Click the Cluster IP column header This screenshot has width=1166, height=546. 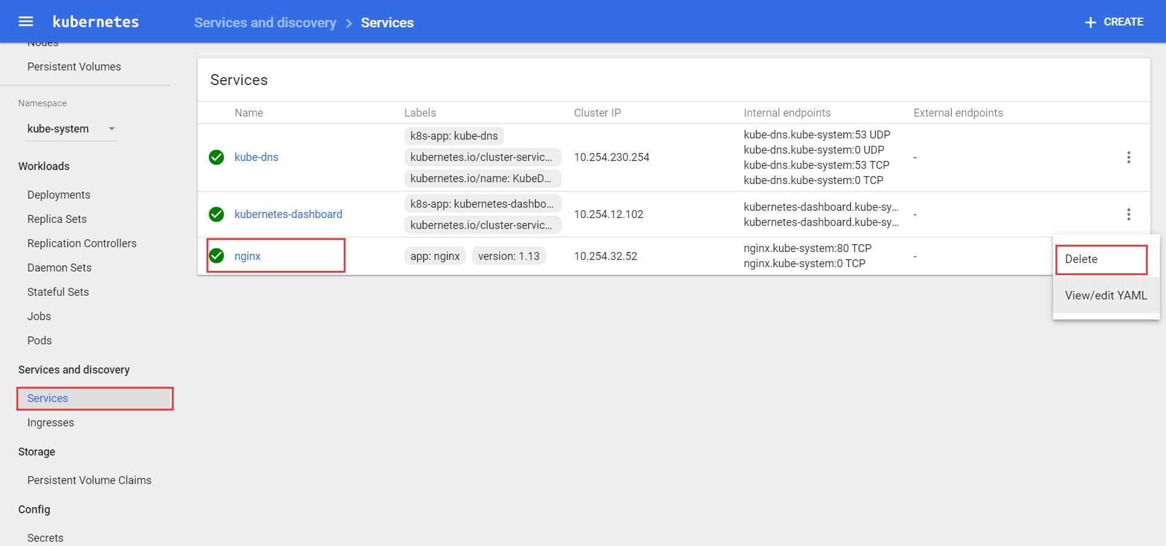(x=597, y=112)
